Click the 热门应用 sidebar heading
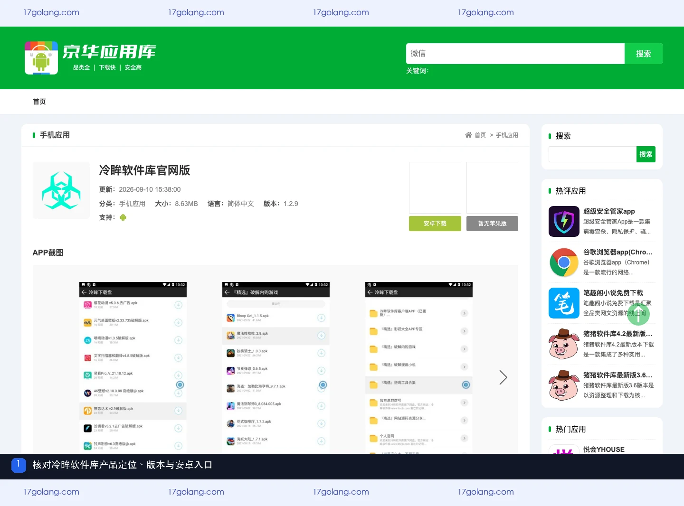Image resolution: width=684 pixels, height=506 pixels. (x=570, y=429)
